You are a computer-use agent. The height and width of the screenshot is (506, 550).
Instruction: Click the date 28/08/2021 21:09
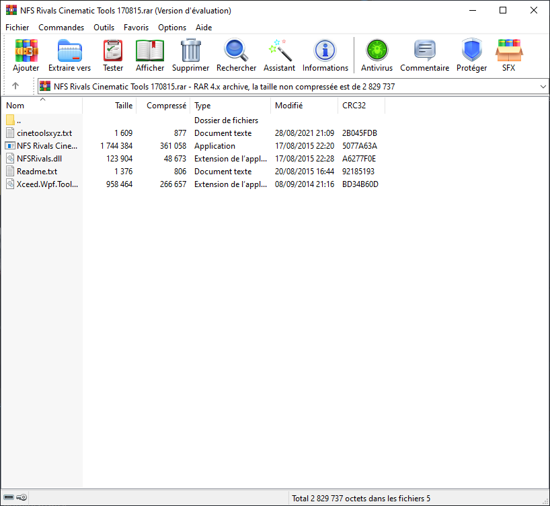pos(305,133)
